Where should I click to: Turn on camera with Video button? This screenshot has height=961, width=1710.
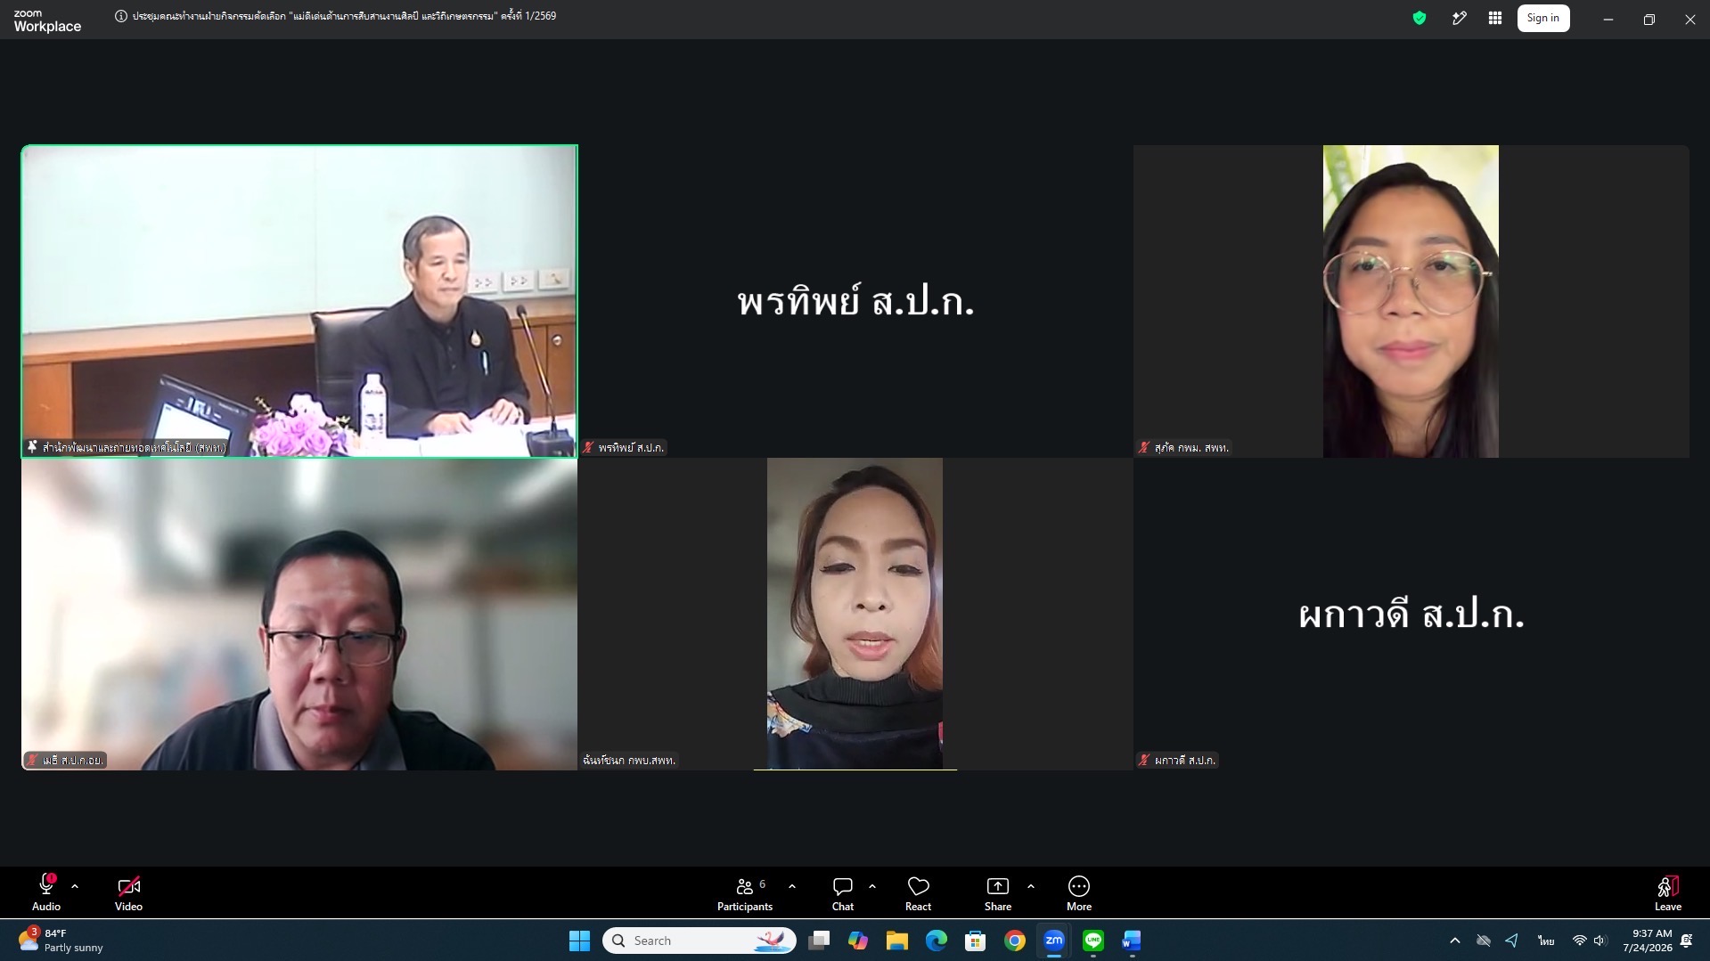click(128, 893)
